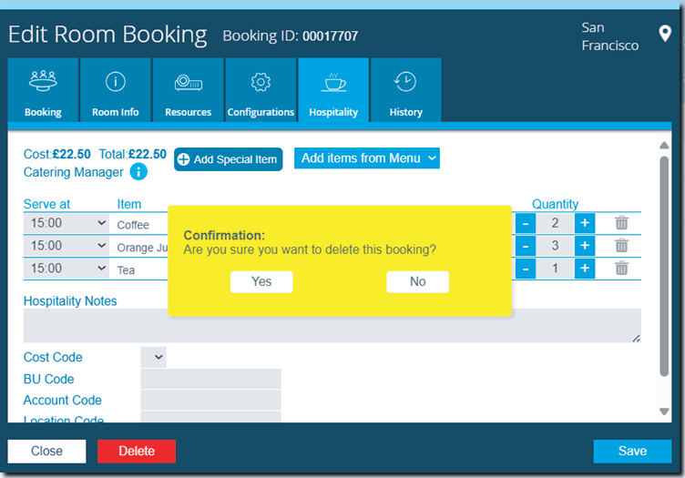
Task: Increase Coffee quantity with plus button
Action: coord(584,223)
